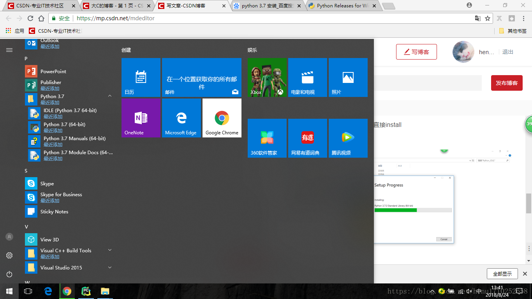
Task: Open the Google Chrome tile
Action: (x=222, y=118)
